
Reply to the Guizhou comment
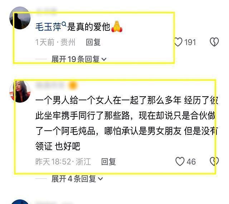point(93,42)
